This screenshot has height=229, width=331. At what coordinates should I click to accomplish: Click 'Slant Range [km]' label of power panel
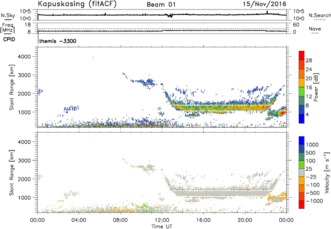point(12,87)
